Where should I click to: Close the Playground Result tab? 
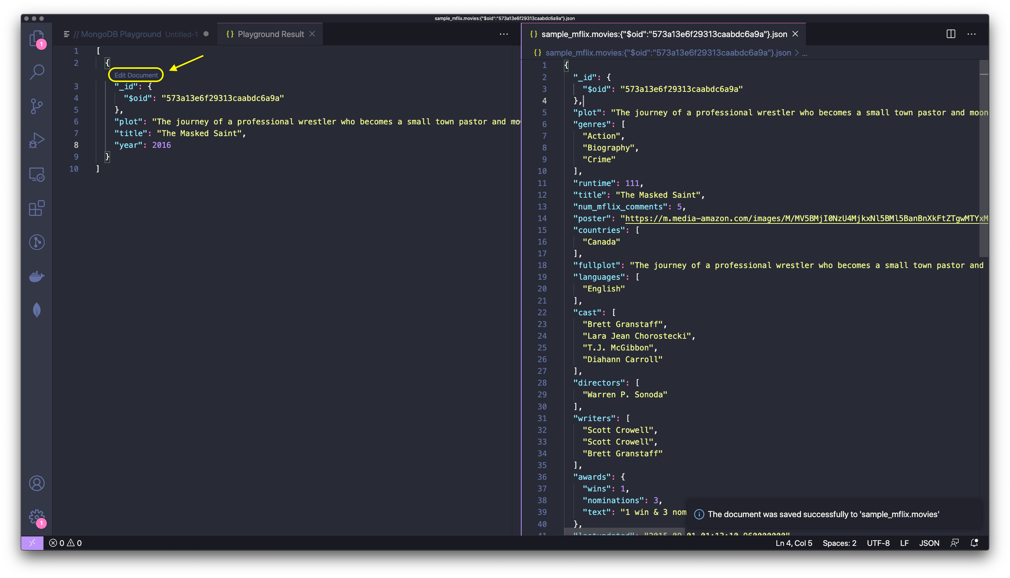point(312,34)
